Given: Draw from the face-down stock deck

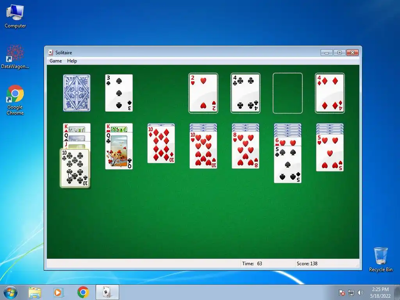Looking at the screenshot, I should (77, 93).
